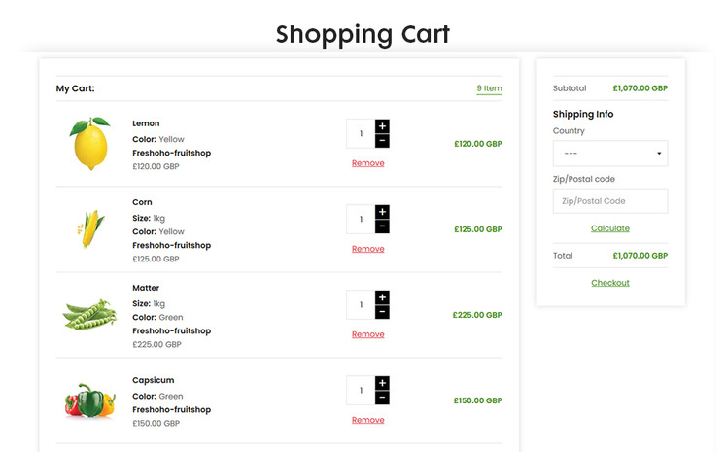The width and height of the screenshot is (727, 452).
Task: Remove Corn from the cart
Action: [x=367, y=249]
